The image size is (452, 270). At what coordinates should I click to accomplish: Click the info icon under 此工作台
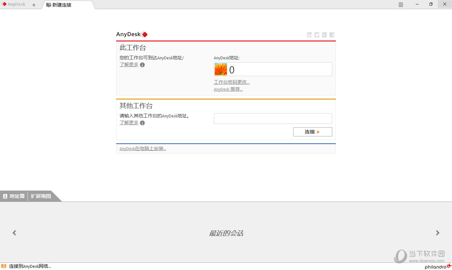coord(143,65)
